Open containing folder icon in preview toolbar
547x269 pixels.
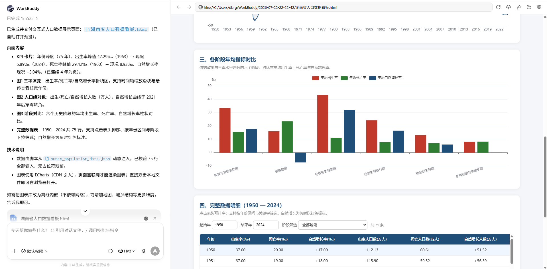529,7
